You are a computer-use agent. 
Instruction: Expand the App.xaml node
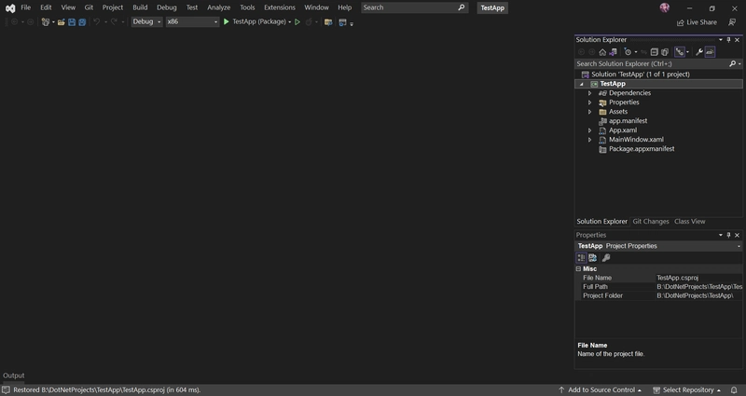[x=590, y=130]
